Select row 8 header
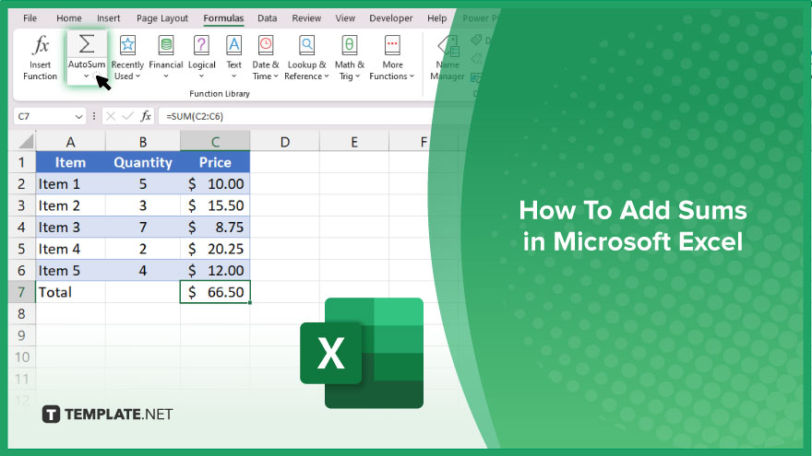This screenshot has width=812, height=456. 22,314
